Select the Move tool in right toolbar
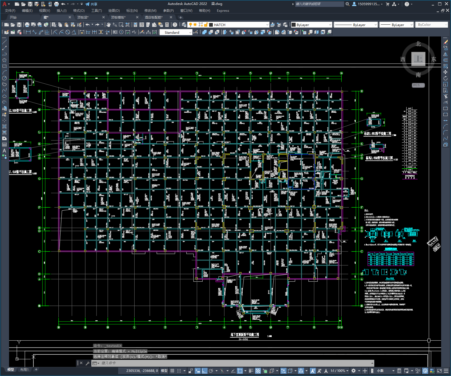This screenshot has height=376, width=451. pyautogui.click(x=445, y=72)
